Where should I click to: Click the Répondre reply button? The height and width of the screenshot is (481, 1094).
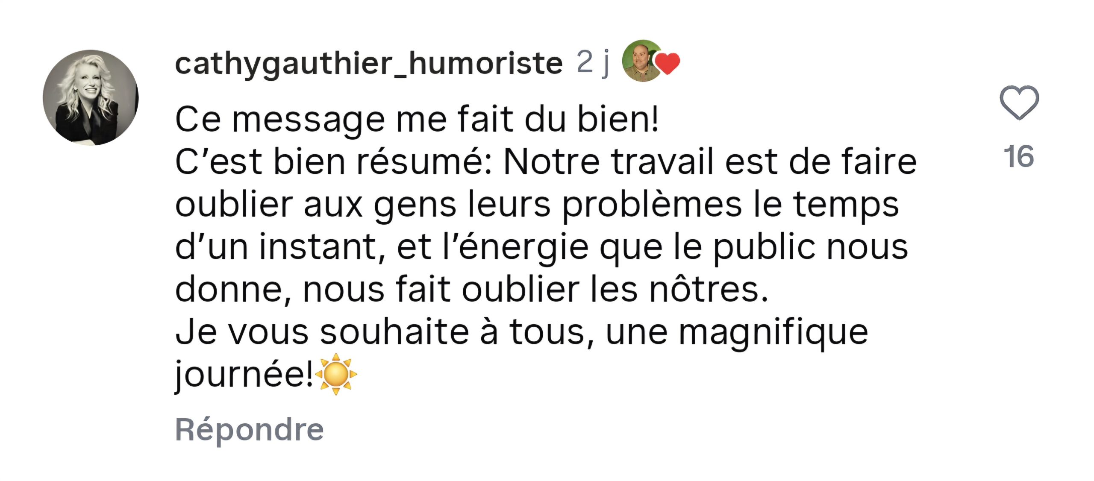tap(250, 429)
